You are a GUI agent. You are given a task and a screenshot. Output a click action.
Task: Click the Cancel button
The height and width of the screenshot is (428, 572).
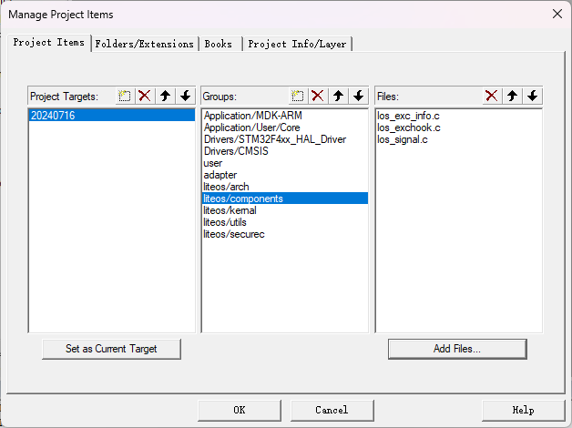(x=332, y=410)
